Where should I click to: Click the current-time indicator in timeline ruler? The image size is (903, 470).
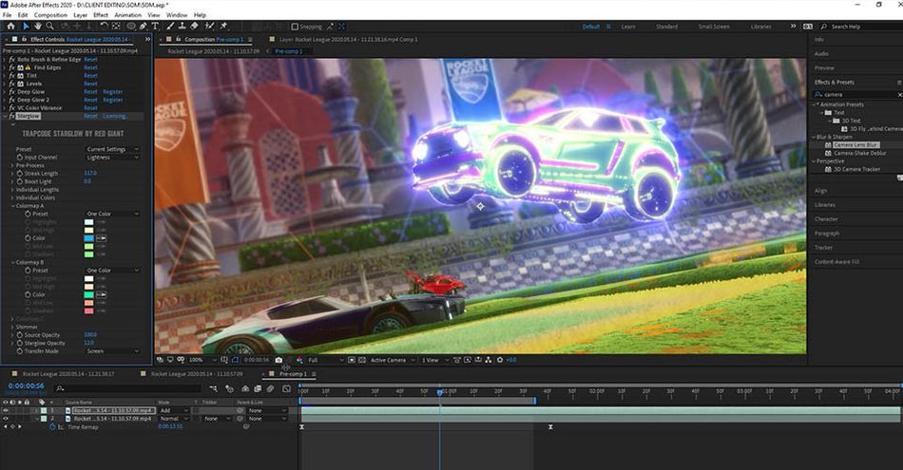pos(440,392)
